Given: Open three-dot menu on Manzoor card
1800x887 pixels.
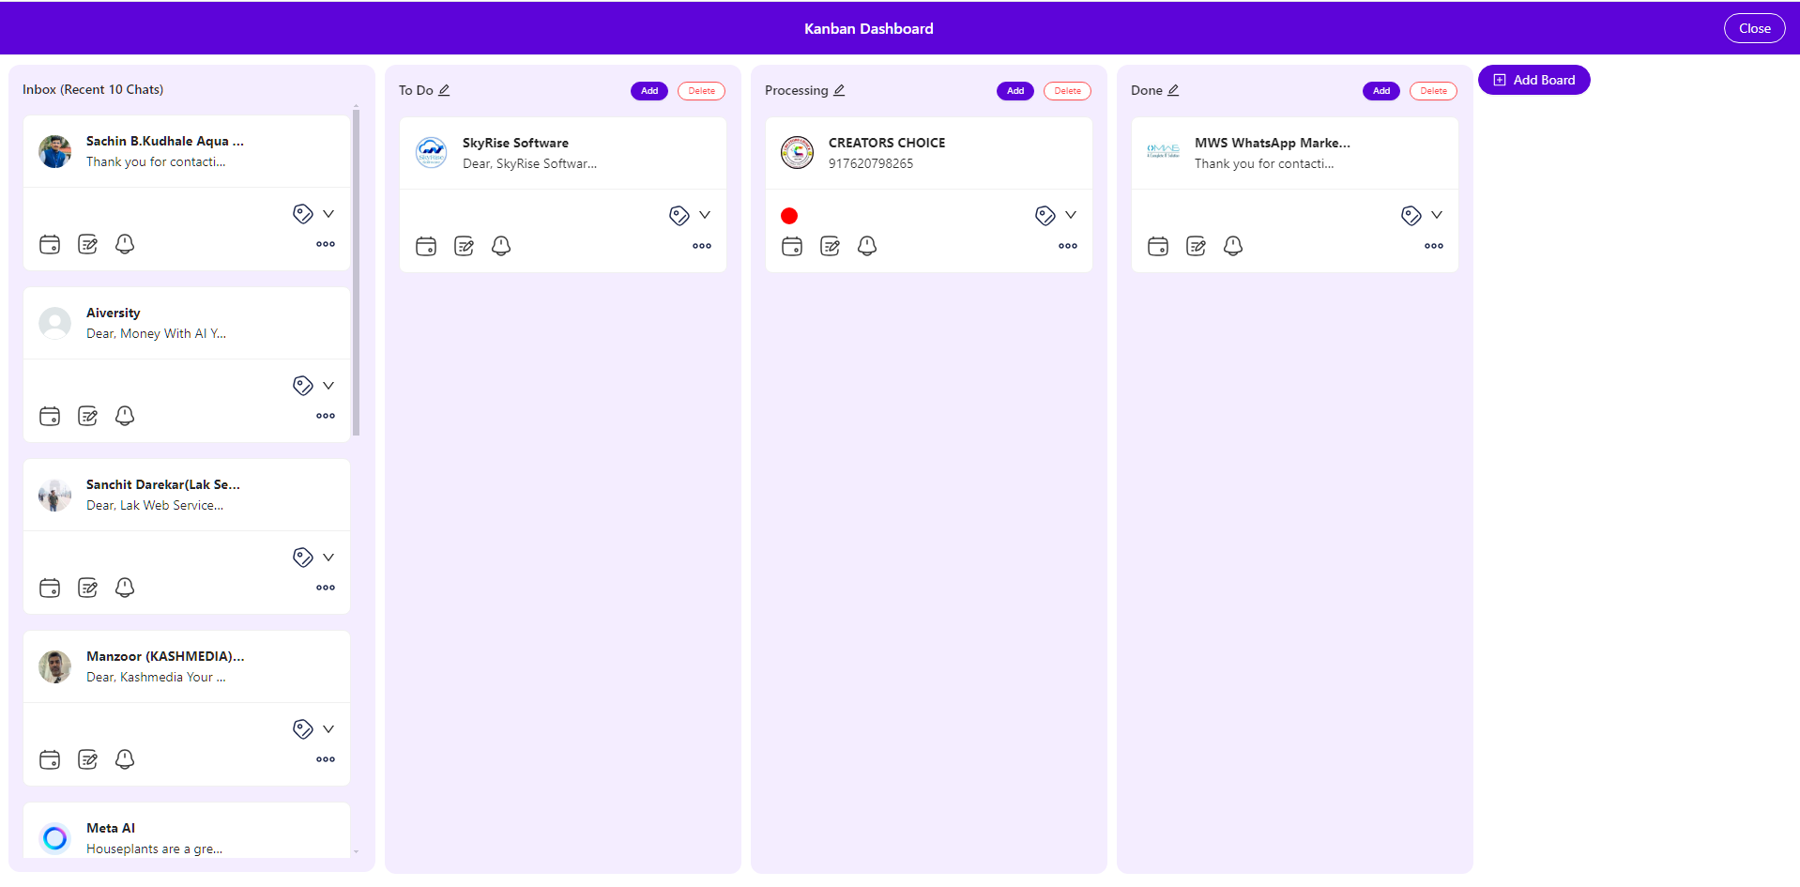Looking at the screenshot, I should click(326, 760).
